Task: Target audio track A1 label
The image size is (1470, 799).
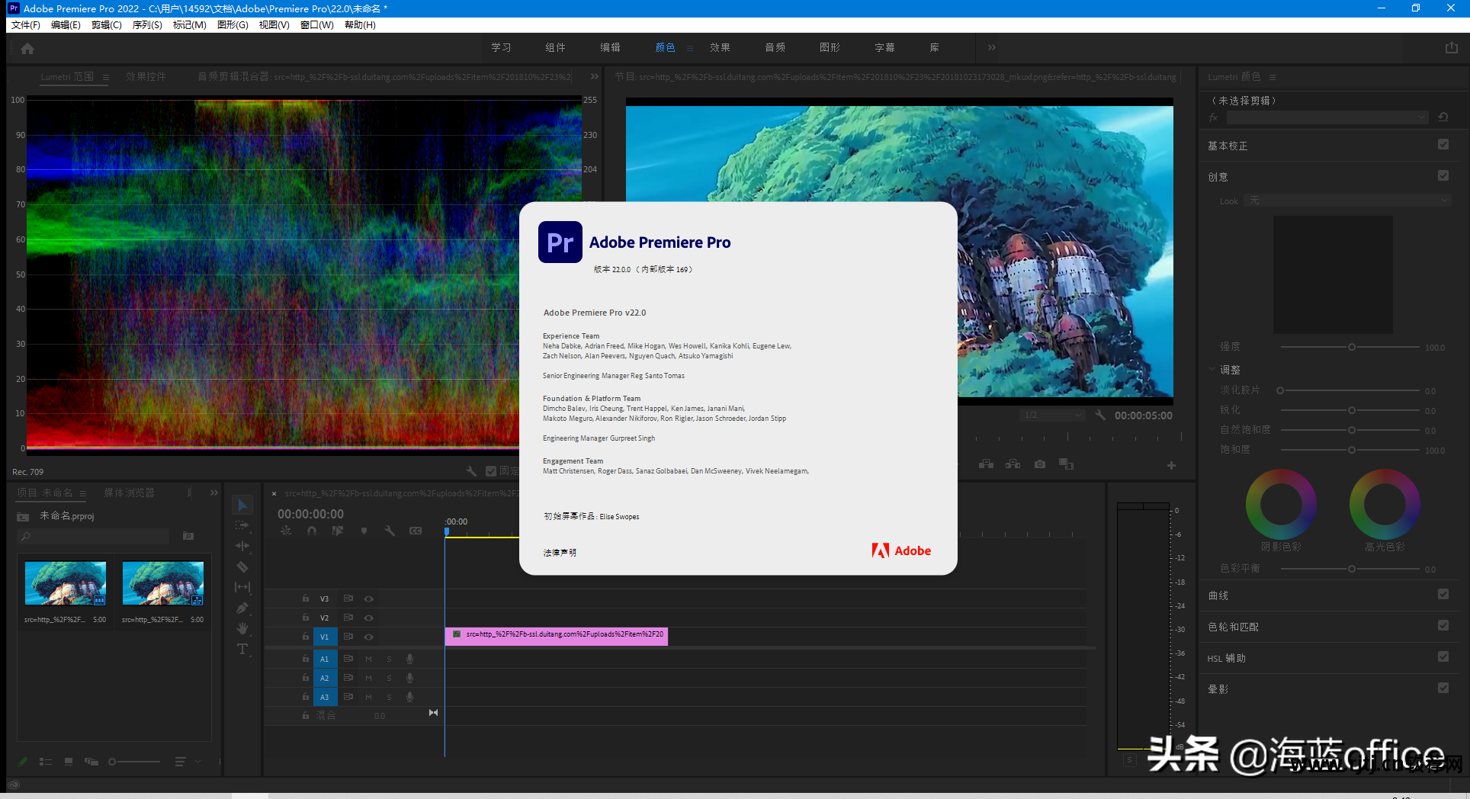Action: tap(324, 659)
